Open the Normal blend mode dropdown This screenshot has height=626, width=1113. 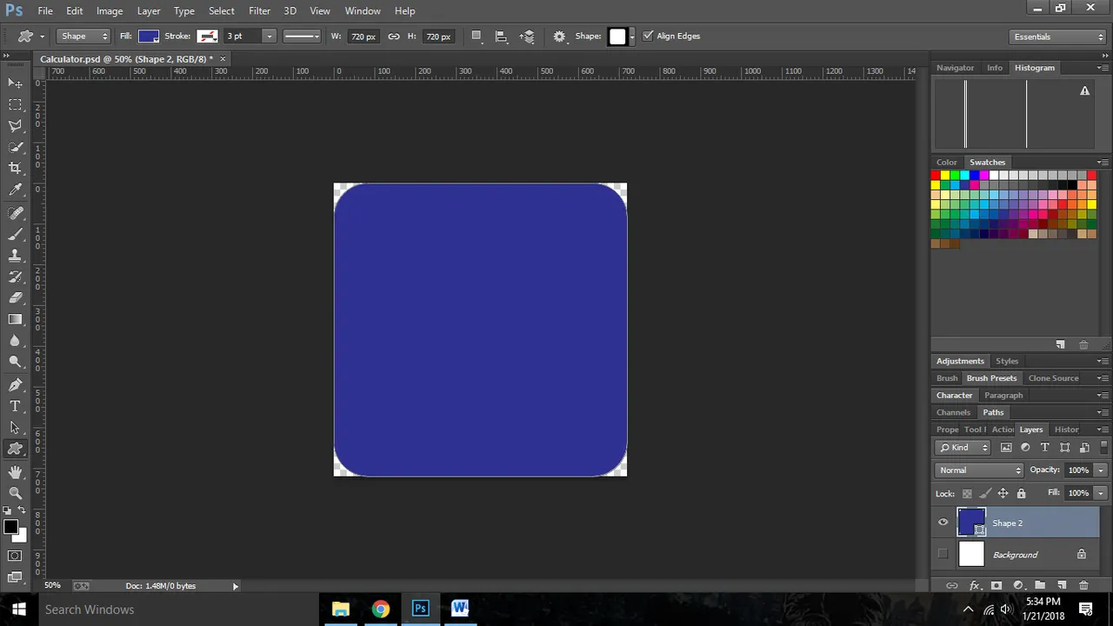979,470
